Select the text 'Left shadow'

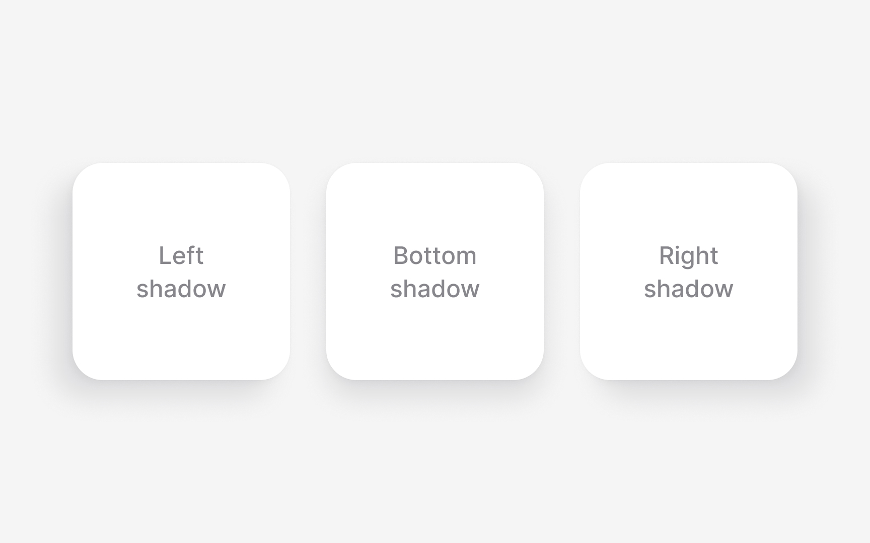coord(181,271)
